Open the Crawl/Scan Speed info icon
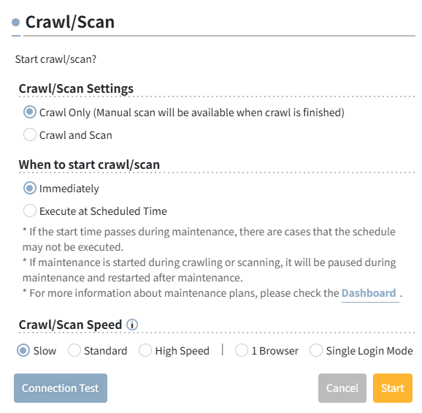The image size is (422, 413). [x=132, y=325]
